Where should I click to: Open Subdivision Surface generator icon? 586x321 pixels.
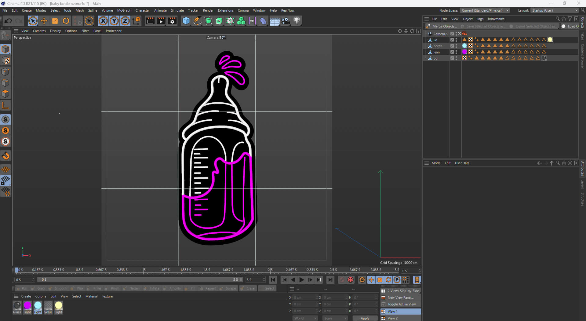[208, 21]
